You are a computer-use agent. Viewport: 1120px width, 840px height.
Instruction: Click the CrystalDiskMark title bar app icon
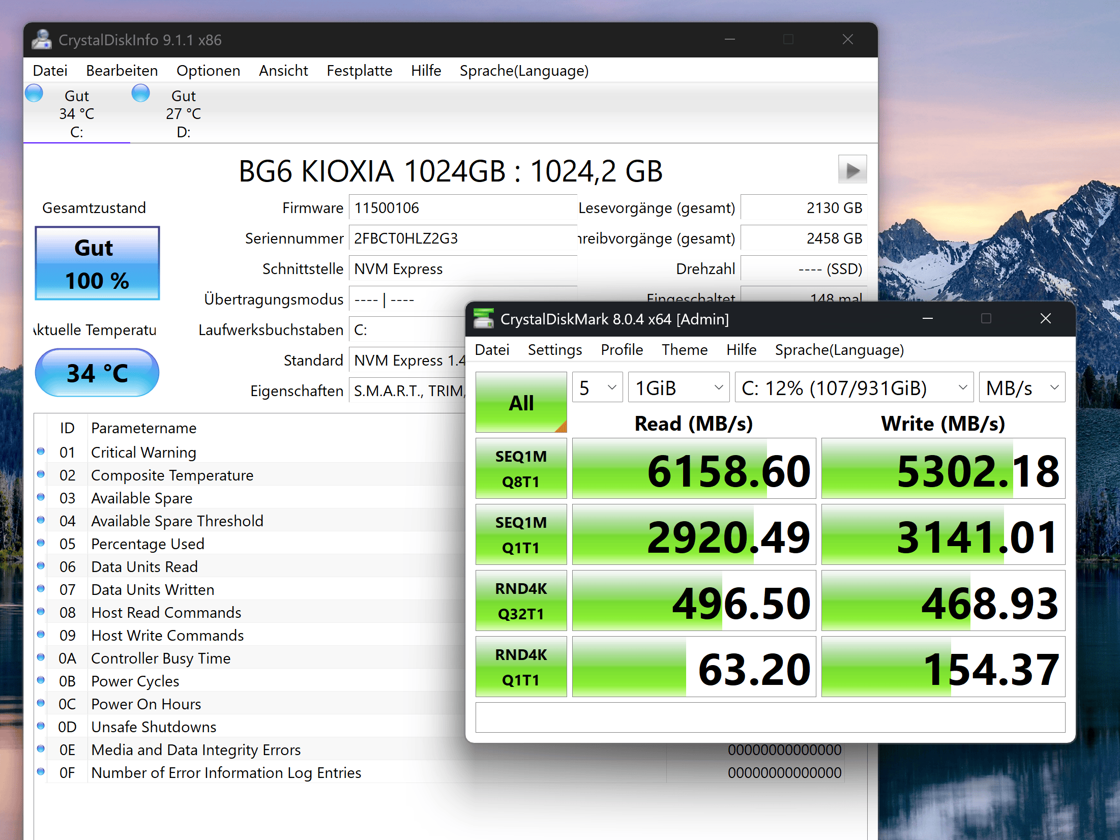[x=483, y=319]
